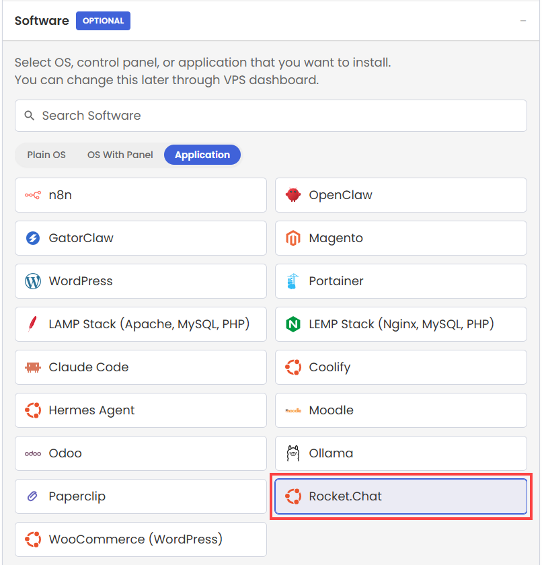The height and width of the screenshot is (565, 544).
Task: Click the 'Moodle' label text
Action: (x=331, y=410)
